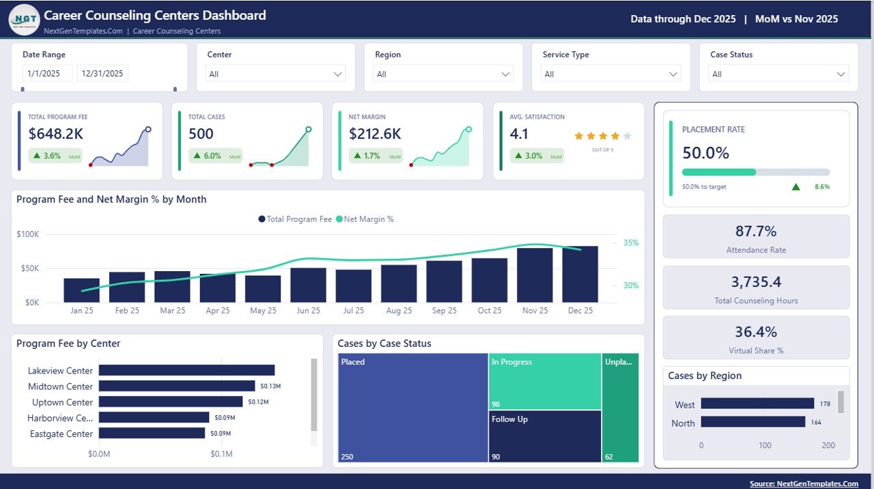Click NextGenTemplates.Com header subtitle text
874x489 pixels.
[x=83, y=31]
